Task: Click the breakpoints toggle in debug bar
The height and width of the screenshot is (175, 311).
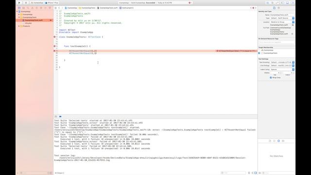Action: point(60,117)
